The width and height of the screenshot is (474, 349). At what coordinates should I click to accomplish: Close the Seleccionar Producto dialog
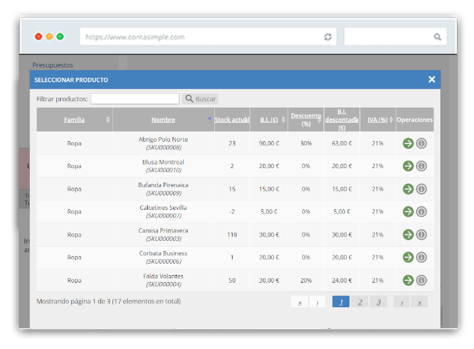coord(432,80)
